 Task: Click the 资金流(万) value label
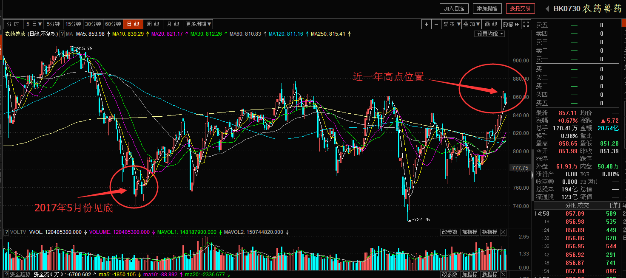(x=63, y=274)
